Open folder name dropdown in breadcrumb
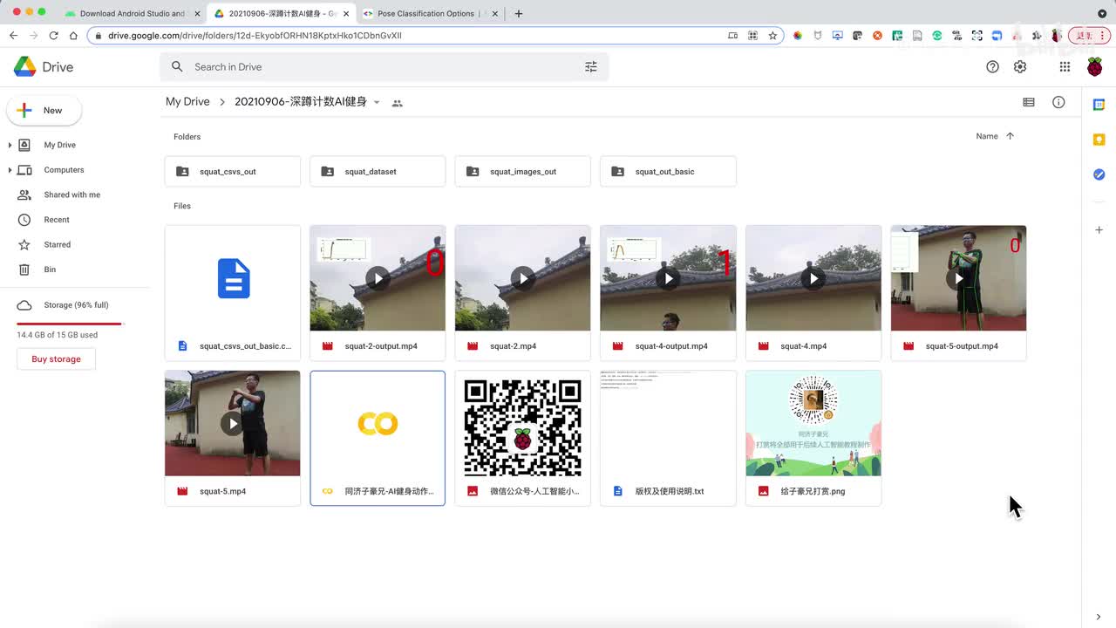This screenshot has width=1116, height=628. [377, 103]
